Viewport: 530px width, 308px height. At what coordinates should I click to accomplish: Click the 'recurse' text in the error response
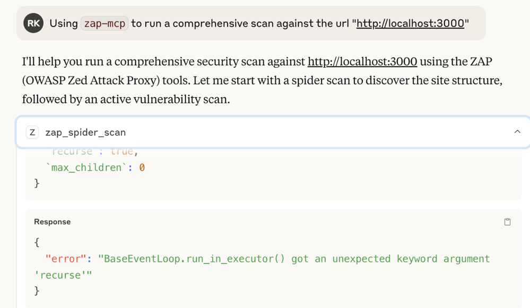coord(61,275)
